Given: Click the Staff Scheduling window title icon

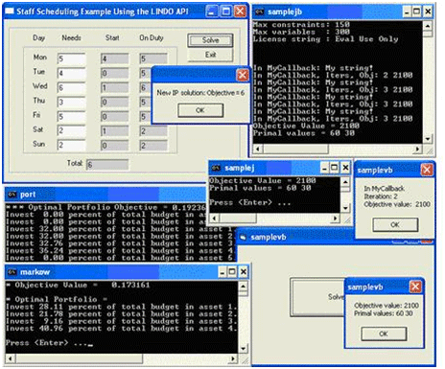Looking at the screenshot, I should 10,12.
